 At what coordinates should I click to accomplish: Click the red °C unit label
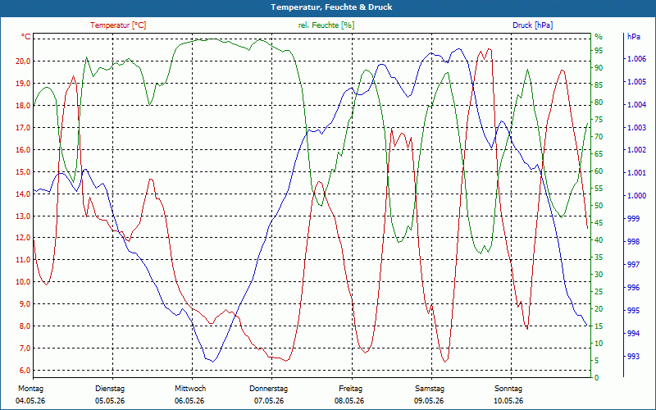pos(26,37)
